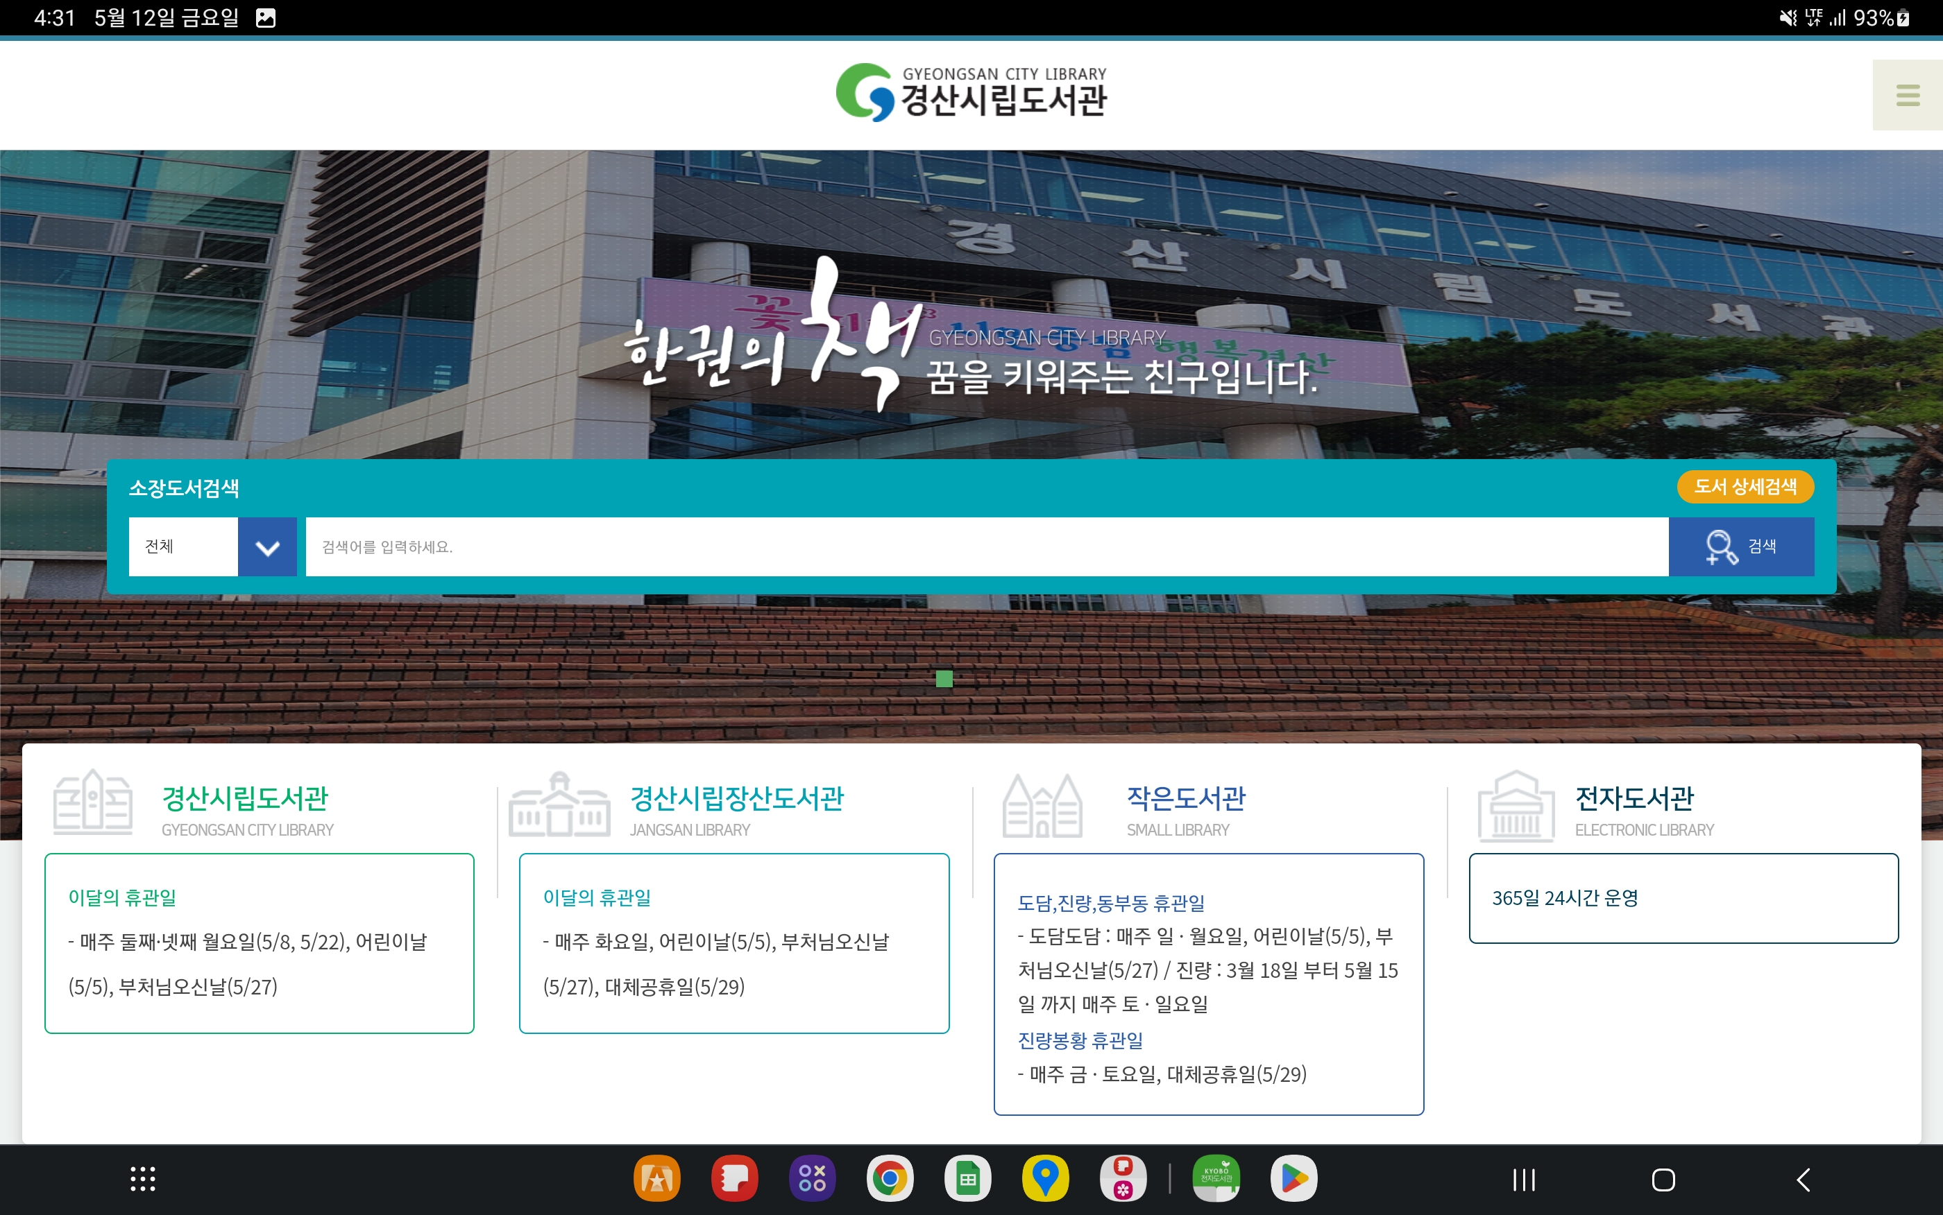Open the 경산시립도서관 library section

click(245, 798)
